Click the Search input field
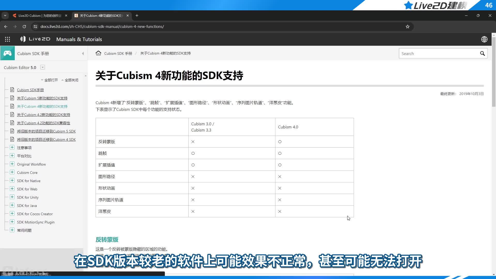This screenshot has height=279, width=496. (438, 53)
